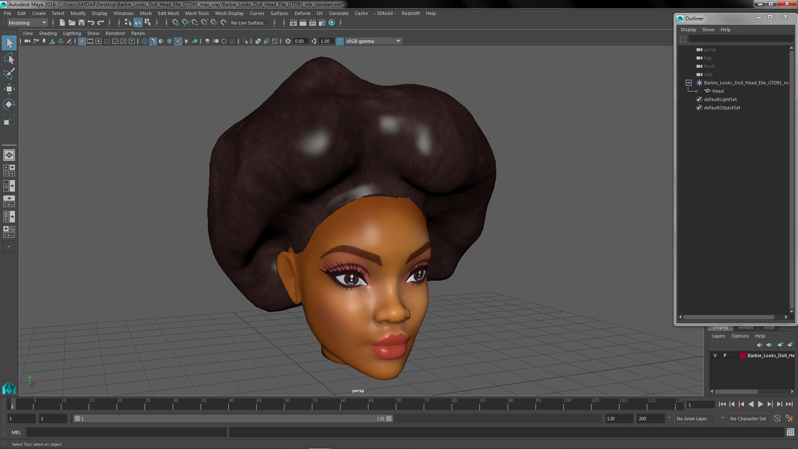The width and height of the screenshot is (798, 449).
Task: Activate the Lasso Select tool
Action: click(9, 59)
